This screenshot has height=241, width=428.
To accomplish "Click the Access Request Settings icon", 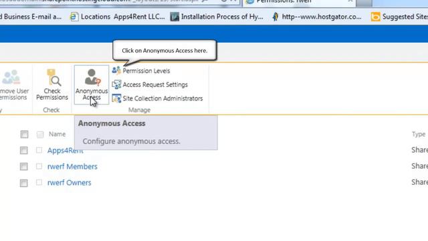I will [x=116, y=84].
